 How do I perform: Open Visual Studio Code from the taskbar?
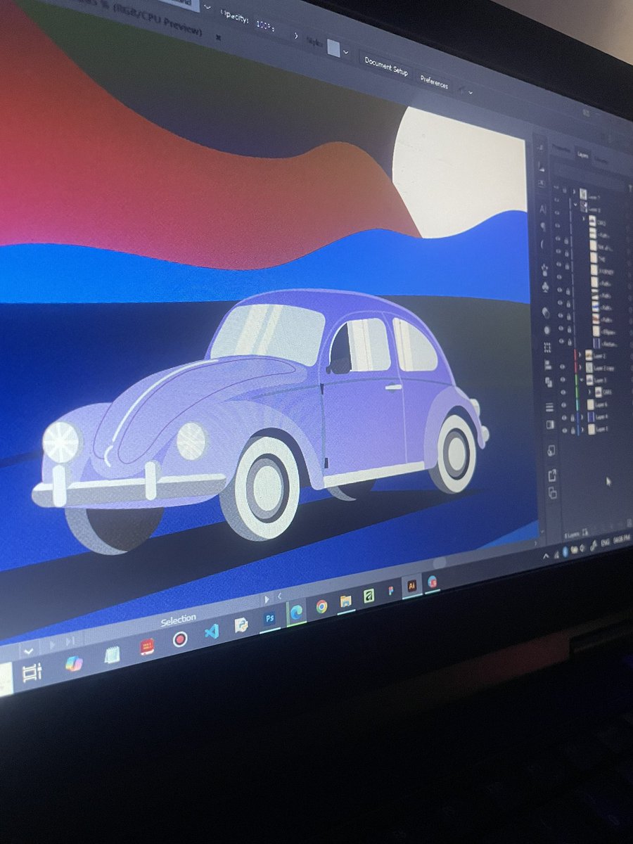[211, 631]
